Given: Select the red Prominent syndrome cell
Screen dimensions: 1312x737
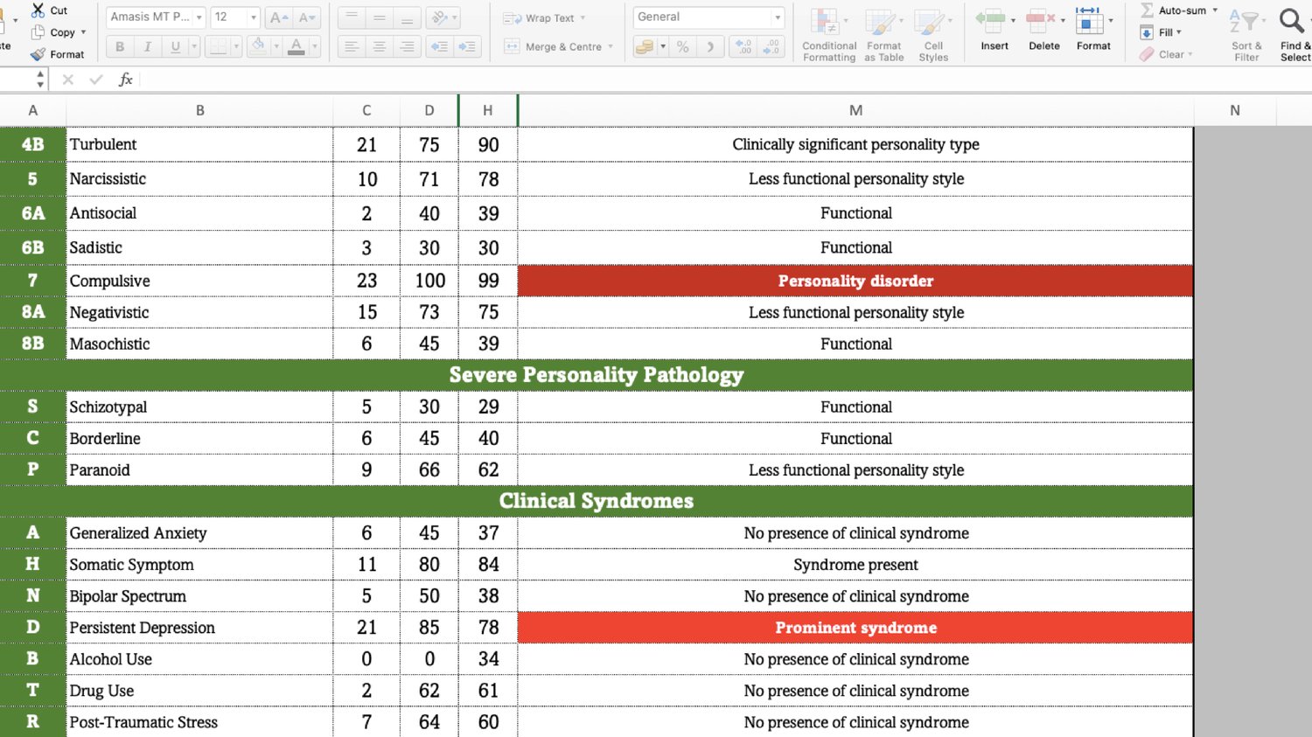Looking at the screenshot, I should 855,628.
